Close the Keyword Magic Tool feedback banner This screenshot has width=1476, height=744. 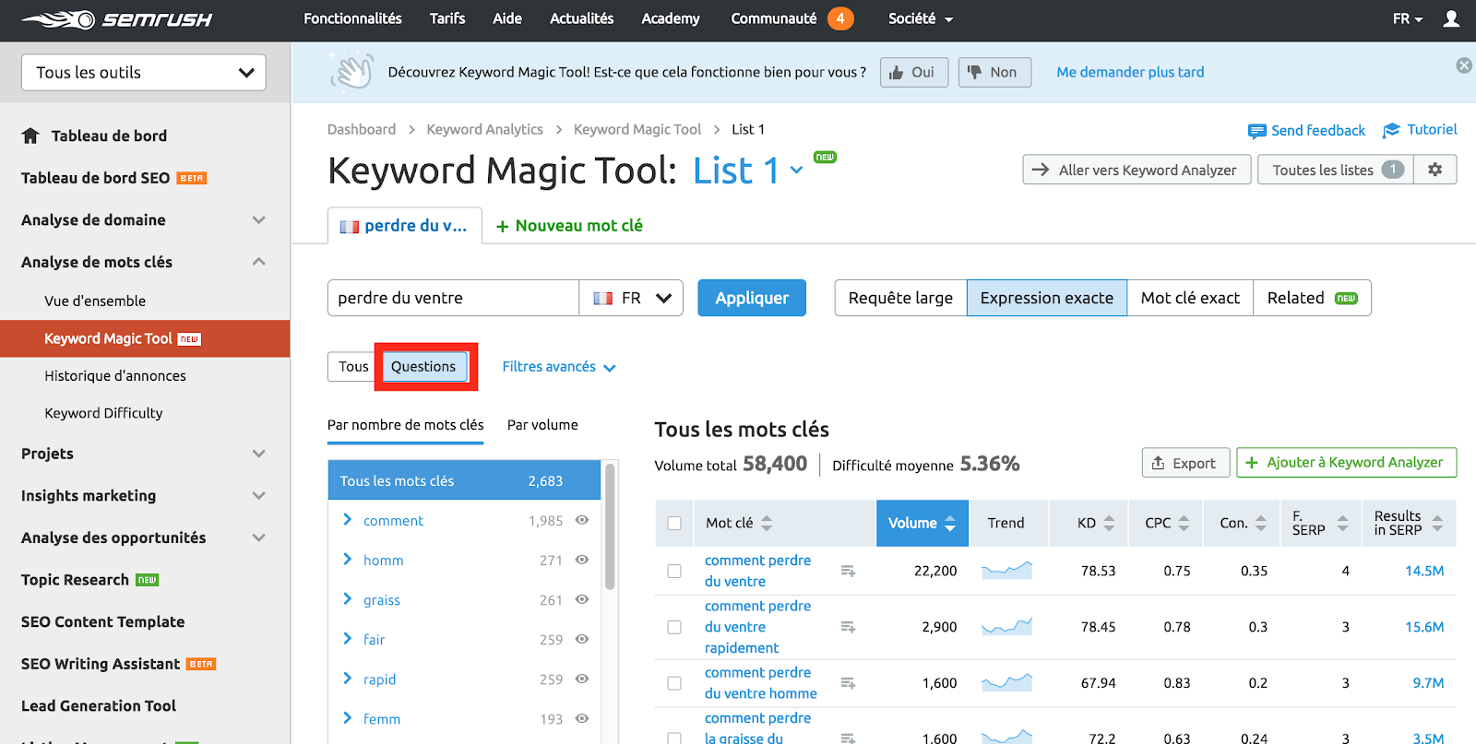coord(1464,65)
